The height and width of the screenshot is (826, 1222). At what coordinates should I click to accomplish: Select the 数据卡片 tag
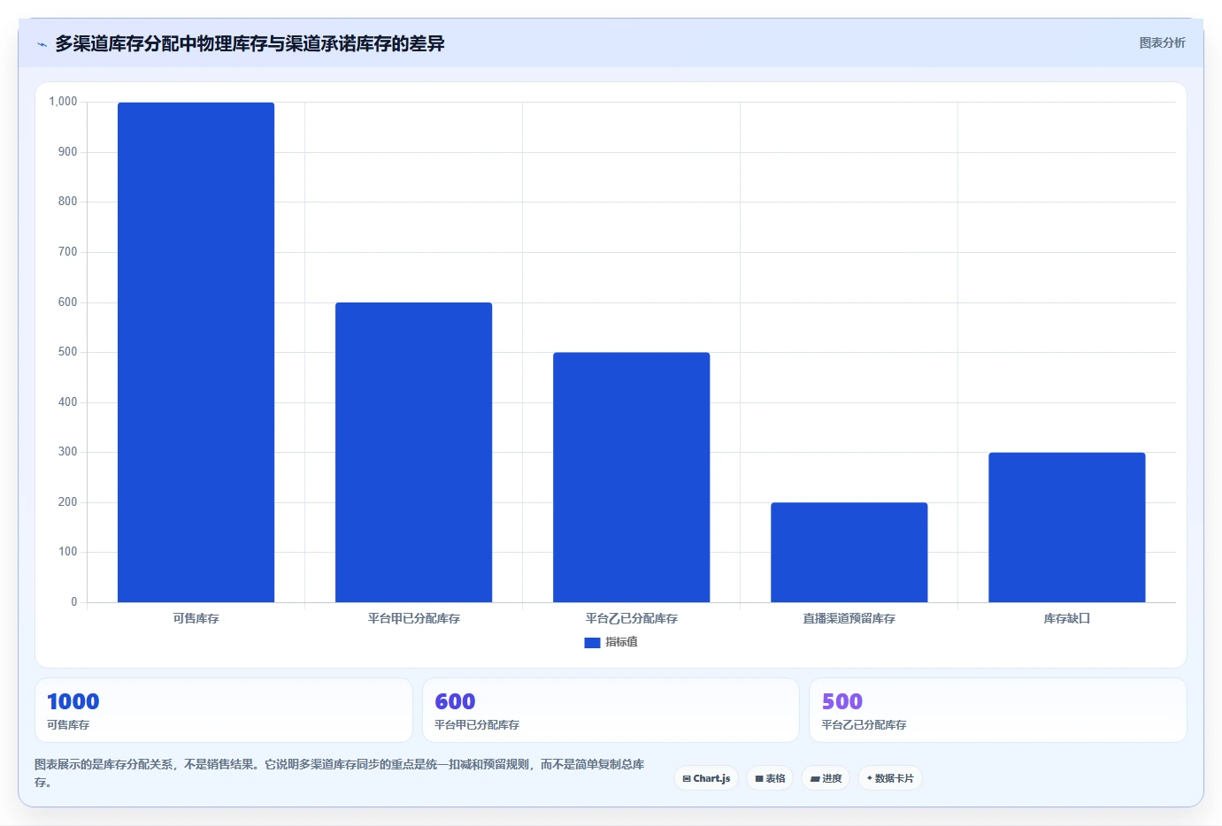(890, 778)
